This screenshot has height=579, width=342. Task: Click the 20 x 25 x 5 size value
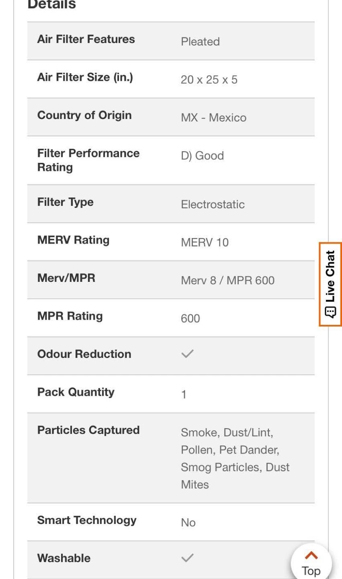(x=209, y=80)
